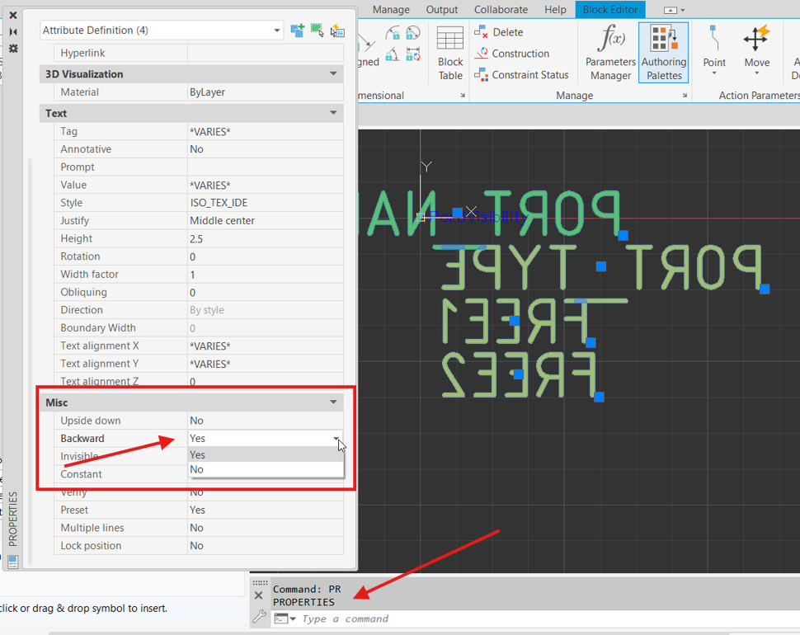The width and height of the screenshot is (800, 635).
Task: Open the Output ribbon tab
Action: pyautogui.click(x=442, y=10)
